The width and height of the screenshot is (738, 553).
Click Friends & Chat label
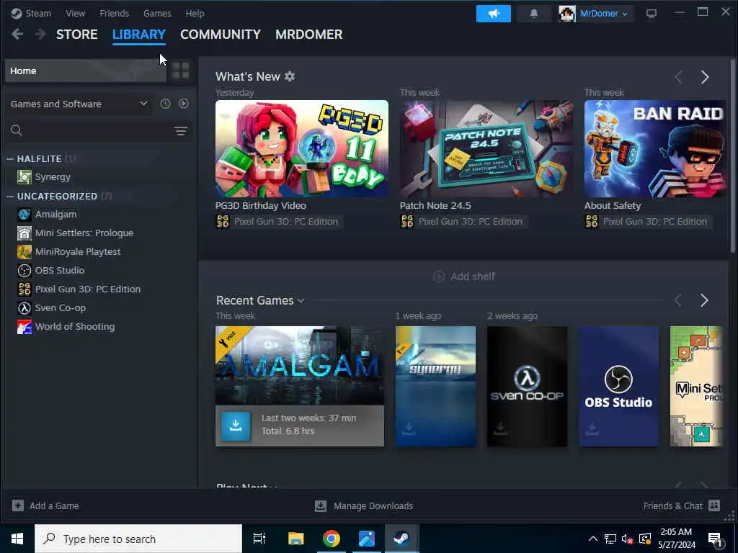[672, 506]
